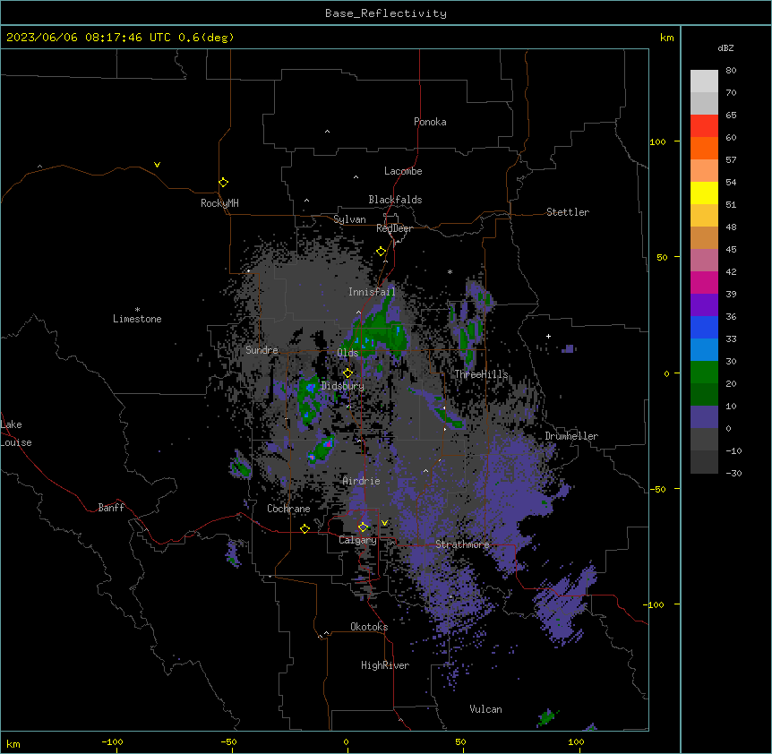Click the Calgary city label
Image resolution: width=772 pixels, height=754 pixels.
tap(357, 540)
